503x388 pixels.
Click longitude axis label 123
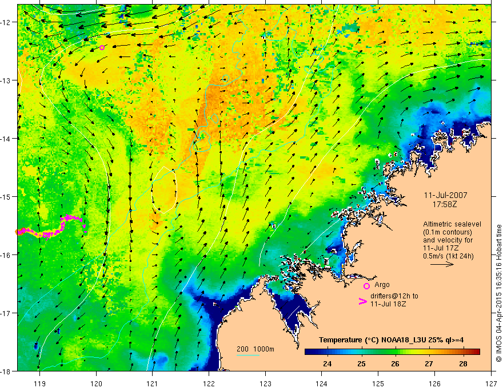(x=265, y=383)
